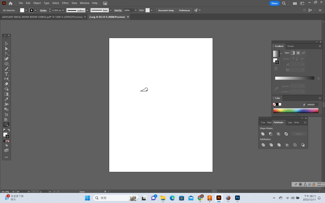Screen dimensions: 325x203
Task: Click the Share button
Action: [x=274, y=3]
